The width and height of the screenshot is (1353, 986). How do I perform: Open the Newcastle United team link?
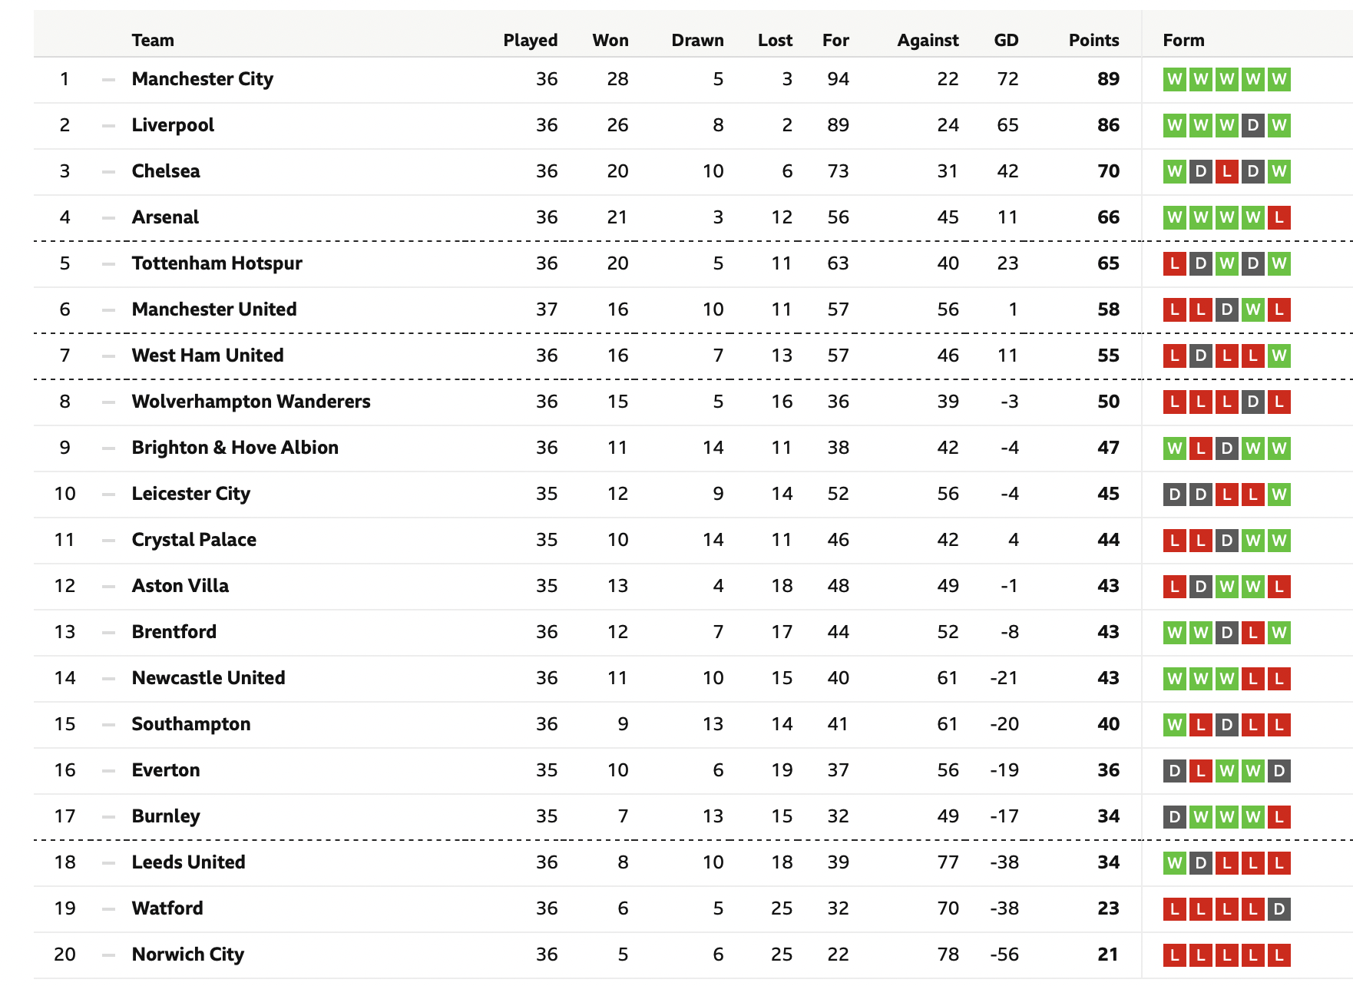pyautogui.click(x=208, y=678)
